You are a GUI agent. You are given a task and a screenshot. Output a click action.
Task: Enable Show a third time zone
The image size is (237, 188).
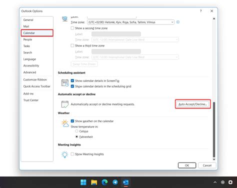72,45
